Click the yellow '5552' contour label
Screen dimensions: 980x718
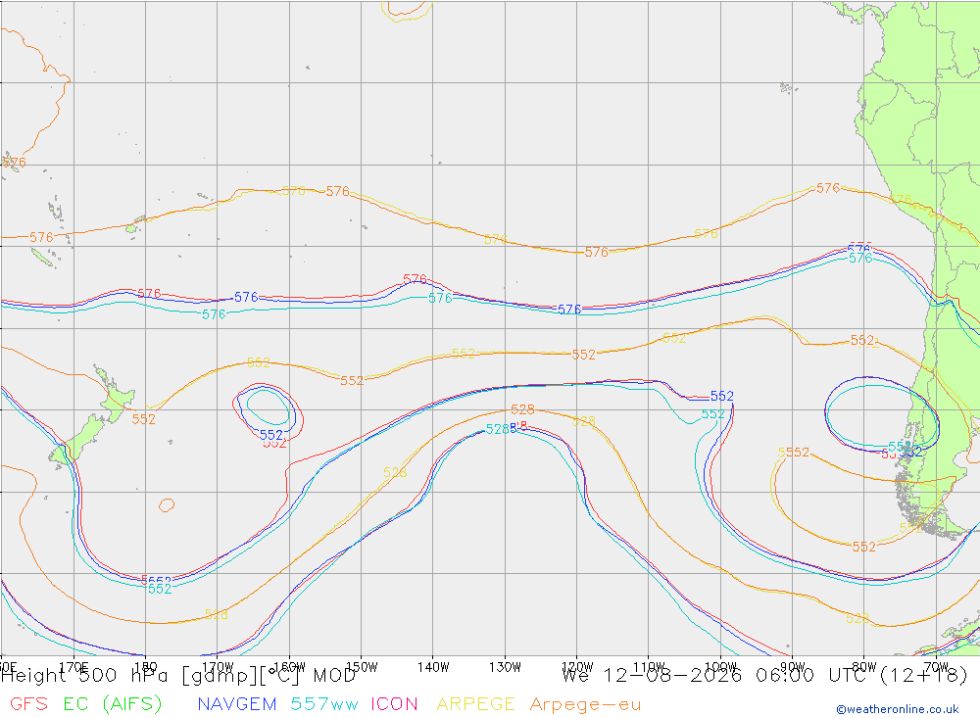click(x=794, y=452)
